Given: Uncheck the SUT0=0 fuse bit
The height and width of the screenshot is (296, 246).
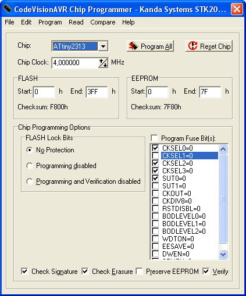Looking at the screenshot, I should coord(155,178).
